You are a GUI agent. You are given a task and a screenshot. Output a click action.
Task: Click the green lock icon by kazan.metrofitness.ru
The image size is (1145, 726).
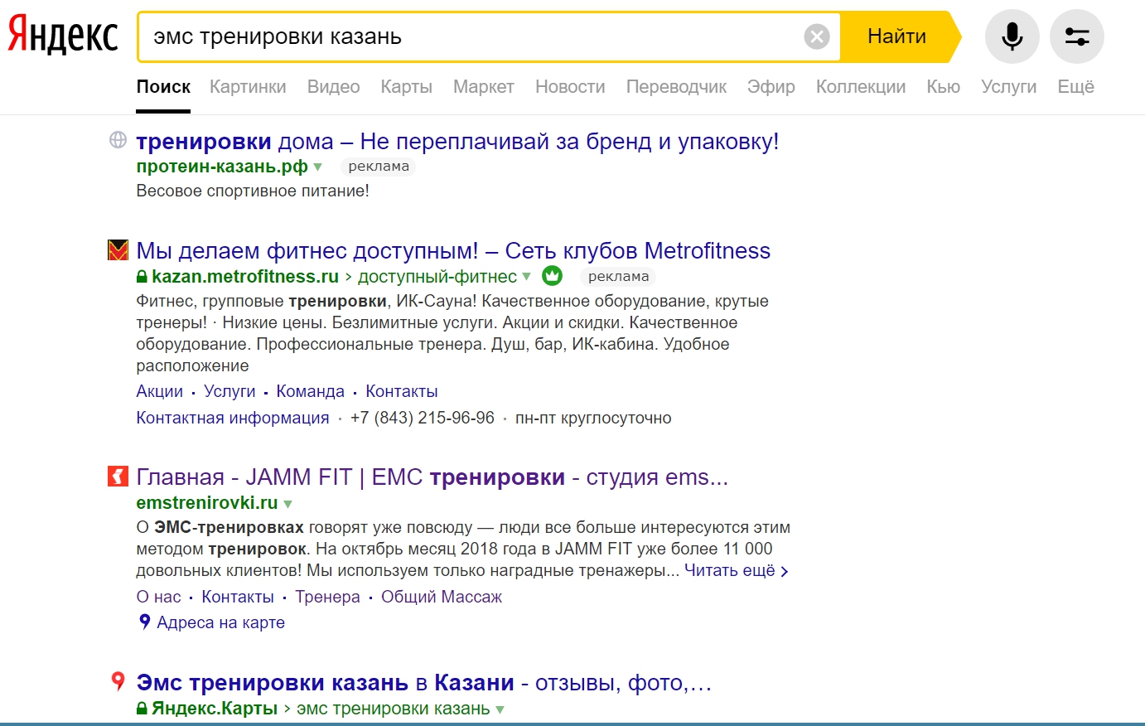pos(142,277)
